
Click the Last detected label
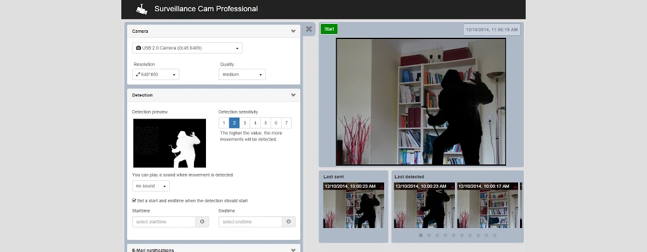click(409, 176)
